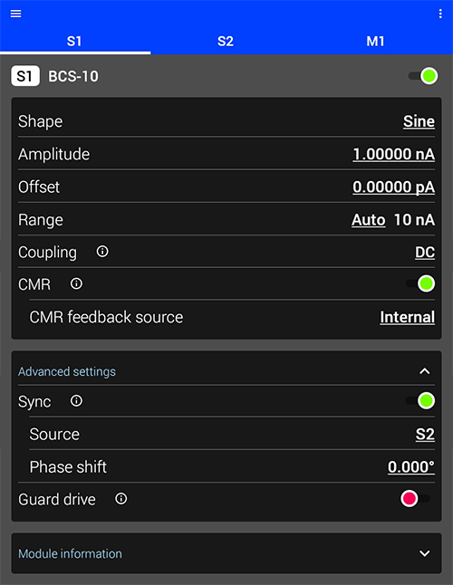The width and height of the screenshot is (453, 585).
Task: Click the Range label
Action: (x=40, y=220)
